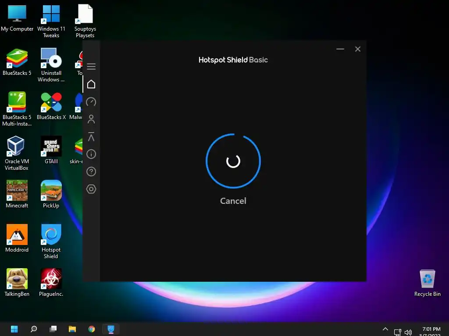
Task: Expand the system tray hidden icons chevron
Action: pos(385,329)
